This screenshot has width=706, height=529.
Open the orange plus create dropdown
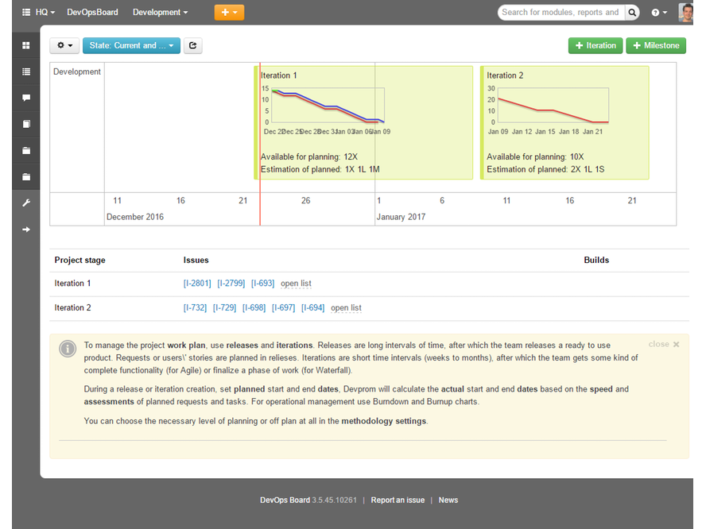coord(229,13)
